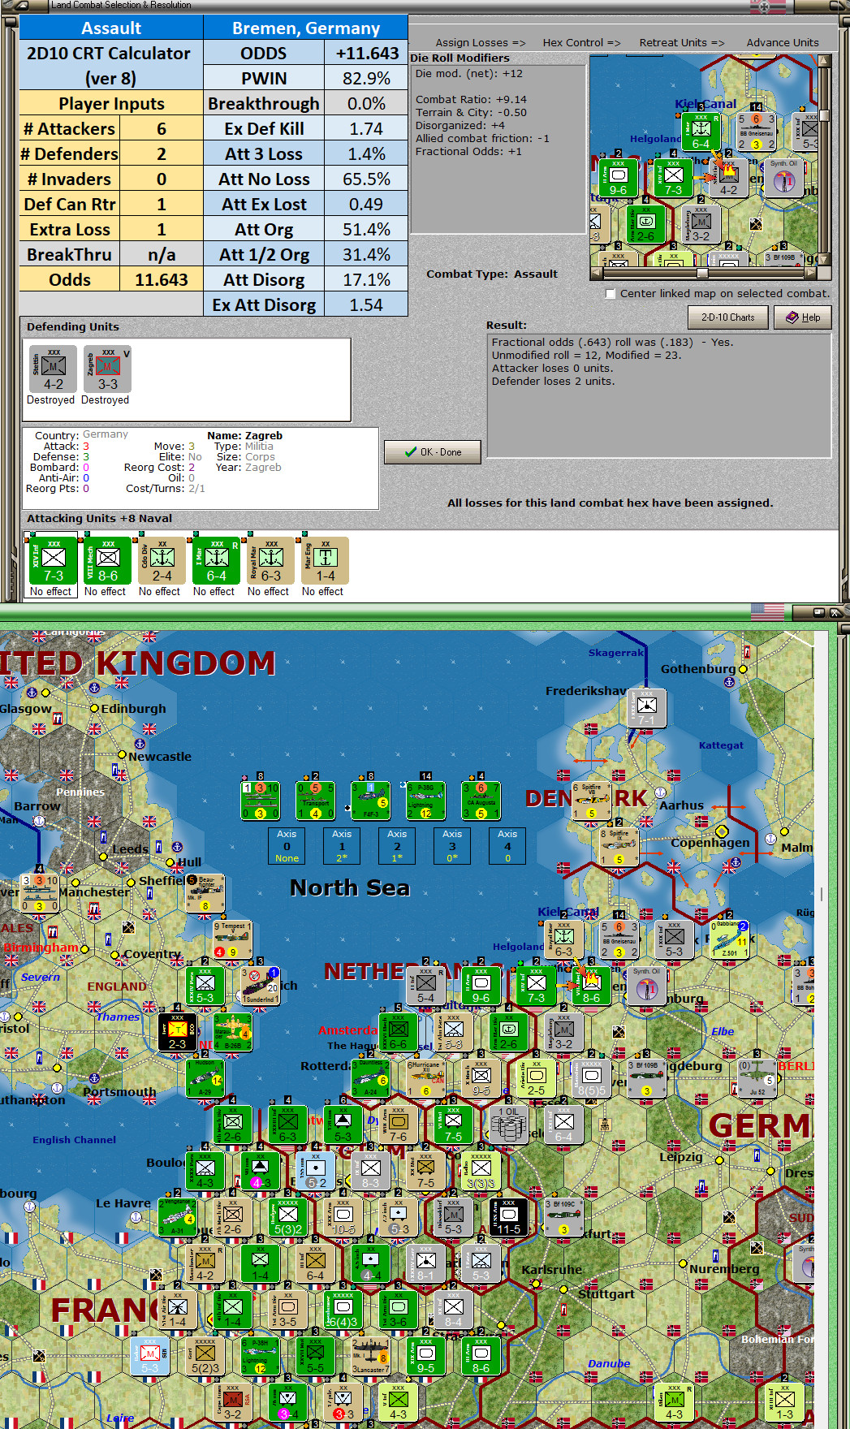The height and width of the screenshot is (1429, 850).
Task: Click the mini-map scroll left arrow
Action: point(597,273)
